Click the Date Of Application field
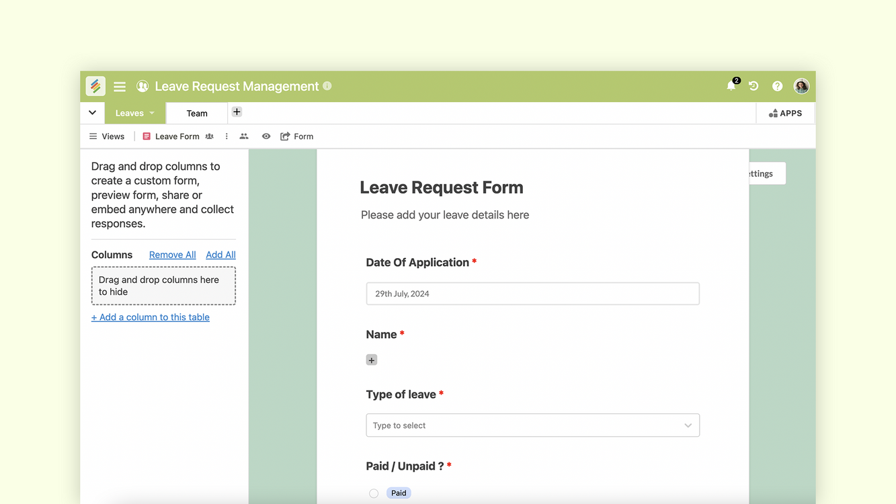 pyautogui.click(x=532, y=294)
